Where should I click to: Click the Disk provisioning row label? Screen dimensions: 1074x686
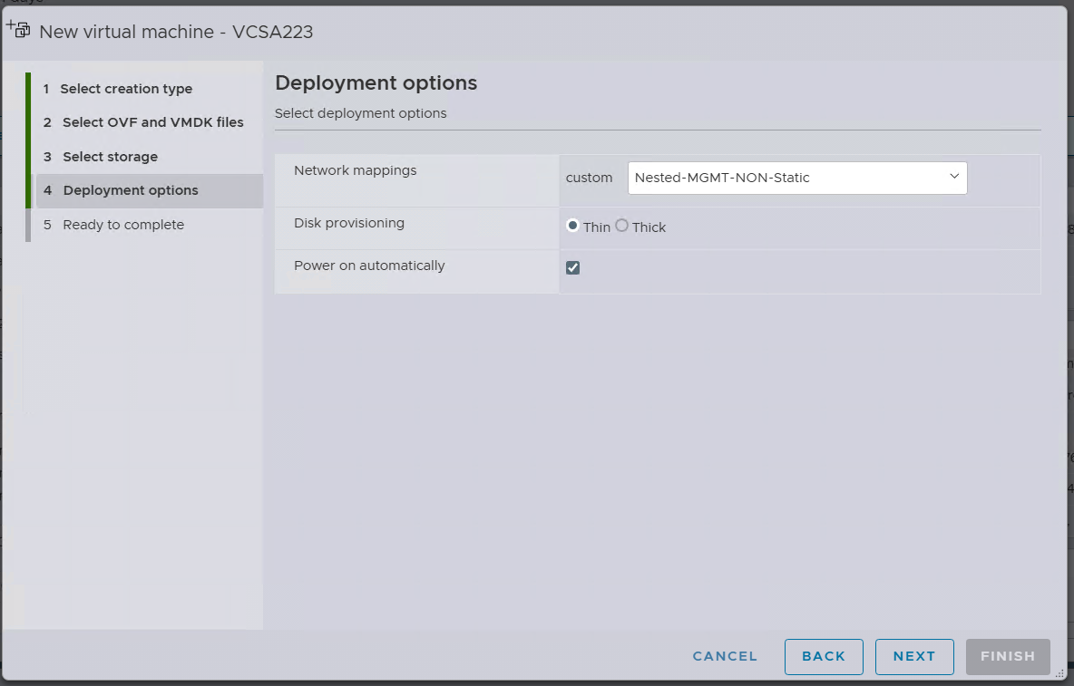pos(349,223)
